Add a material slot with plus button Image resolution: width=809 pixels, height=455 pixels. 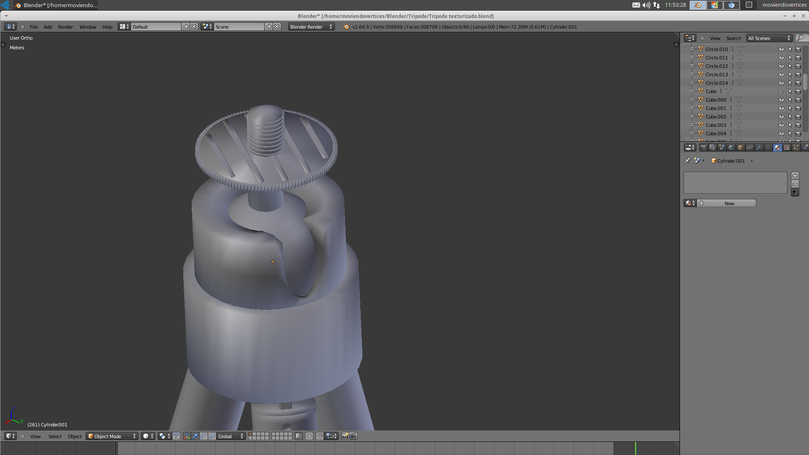[795, 176]
